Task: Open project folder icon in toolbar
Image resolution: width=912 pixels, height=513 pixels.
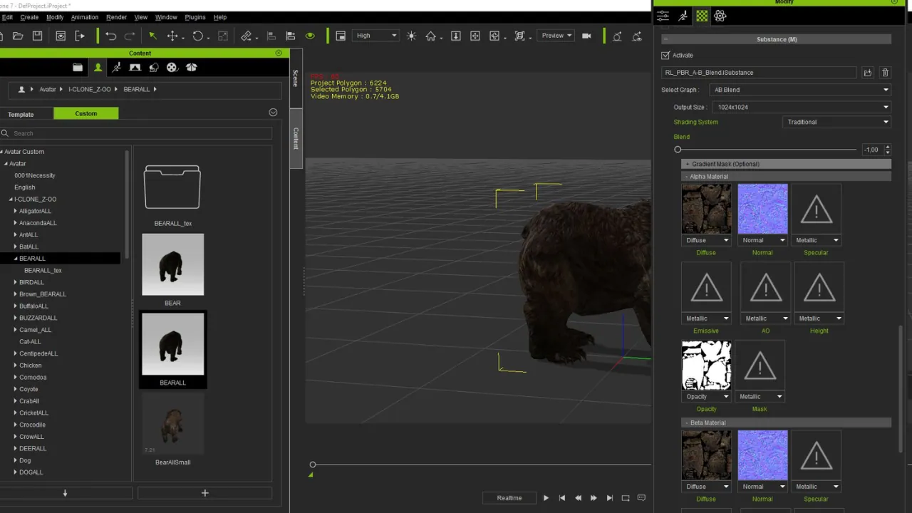Action: pyautogui.click(x=18, y=36)
